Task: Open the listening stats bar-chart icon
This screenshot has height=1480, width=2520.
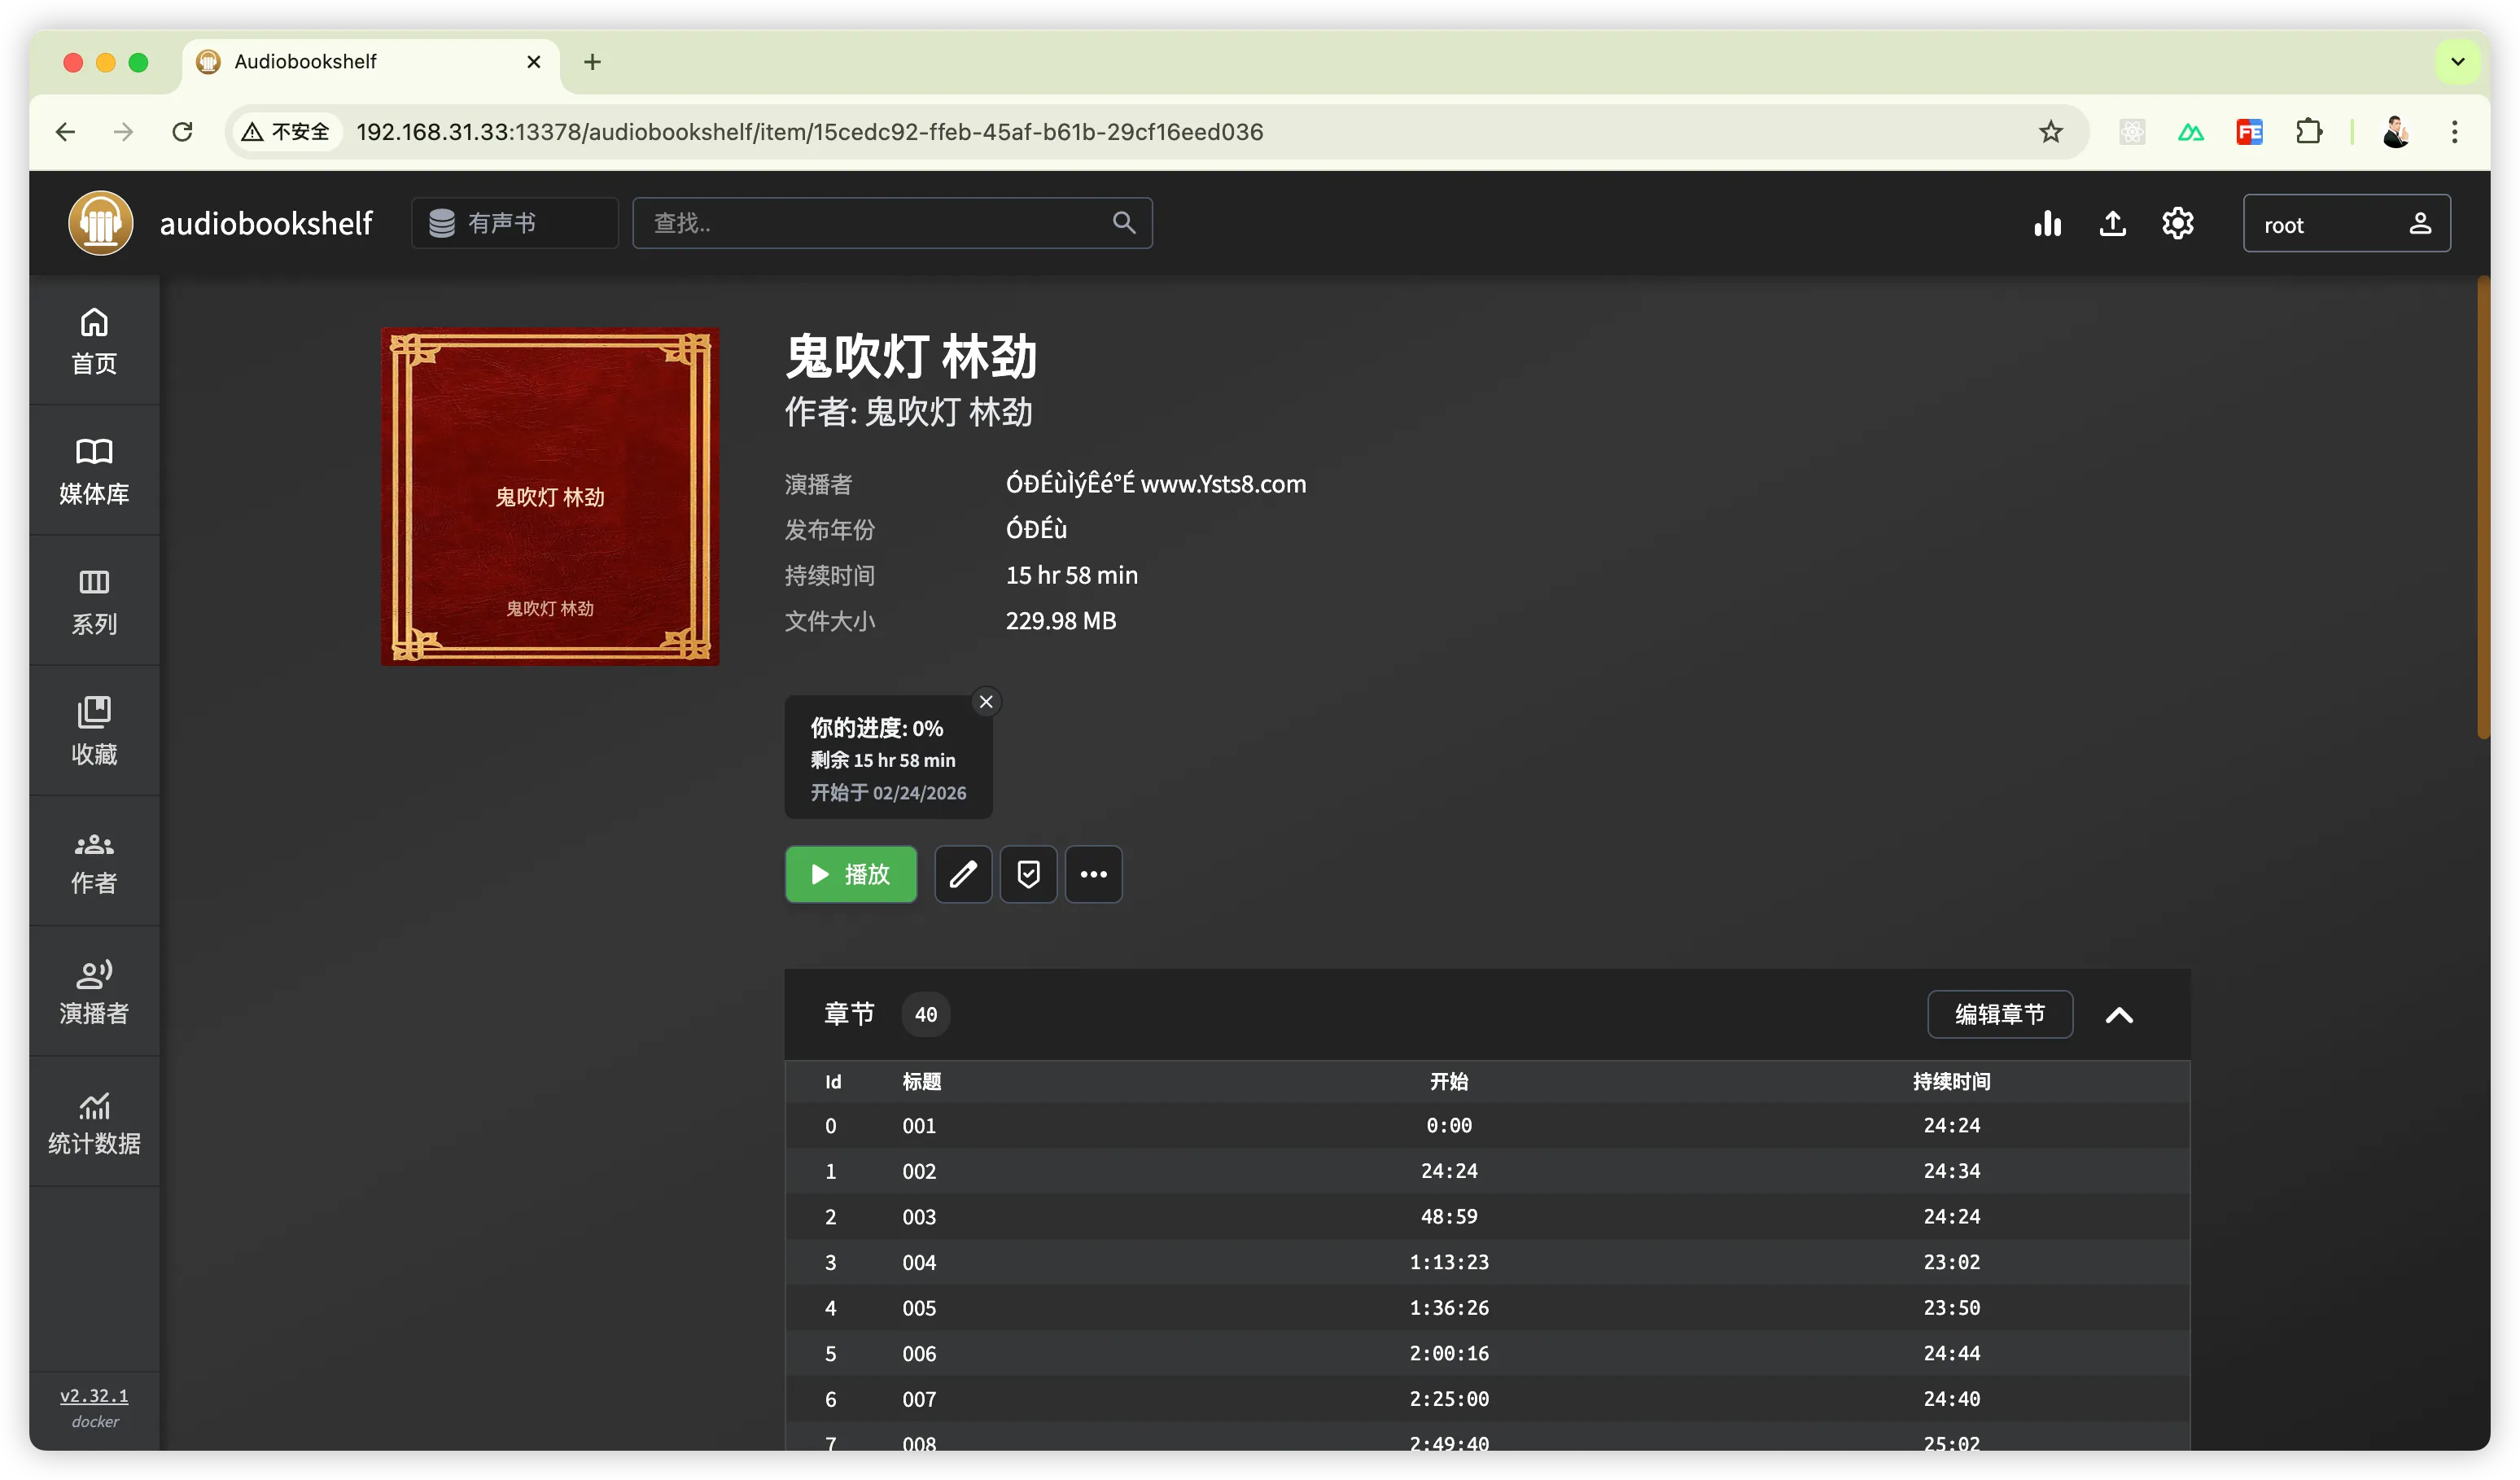Action: pos(2047,223)
